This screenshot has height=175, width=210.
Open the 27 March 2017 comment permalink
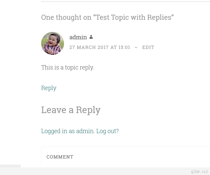click(x=100, y=47)
